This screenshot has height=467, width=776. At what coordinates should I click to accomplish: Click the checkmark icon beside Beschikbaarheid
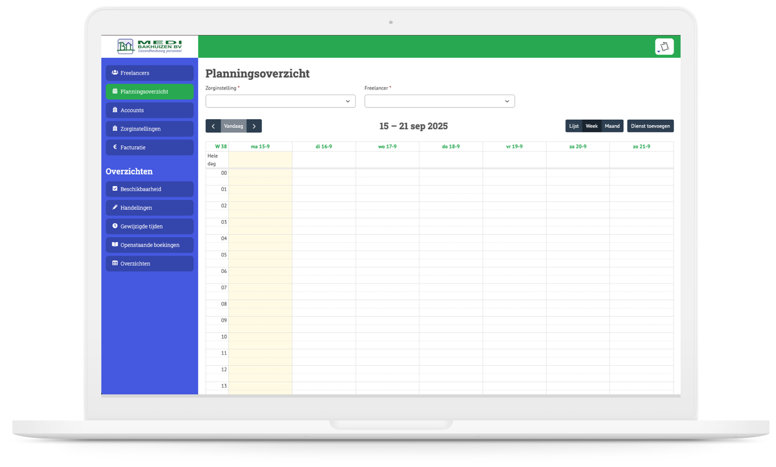point(115,189)
